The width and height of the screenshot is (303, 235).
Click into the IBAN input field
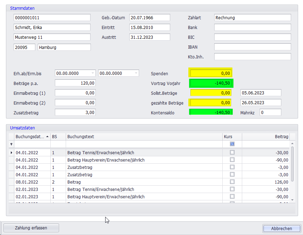coord(252,47)
